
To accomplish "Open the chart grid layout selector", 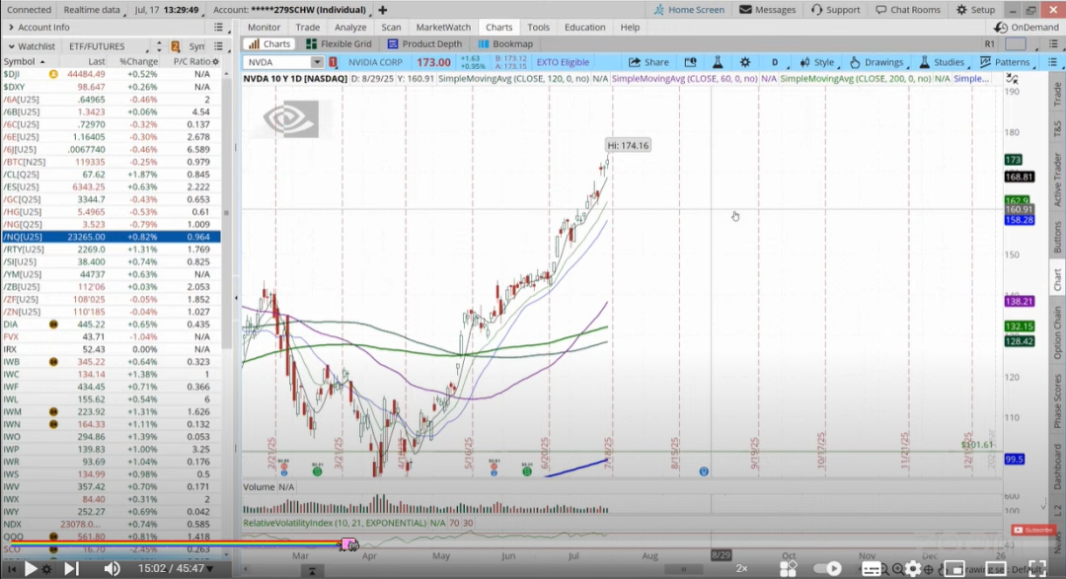I will (x=1016, y=43).
